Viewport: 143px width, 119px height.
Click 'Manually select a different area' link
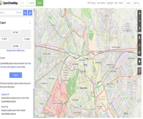[15, 51]
